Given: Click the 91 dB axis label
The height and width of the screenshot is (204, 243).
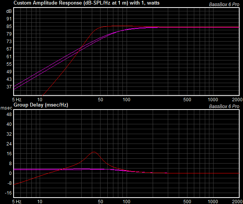Looking at the screenshot, I should 9,19.
